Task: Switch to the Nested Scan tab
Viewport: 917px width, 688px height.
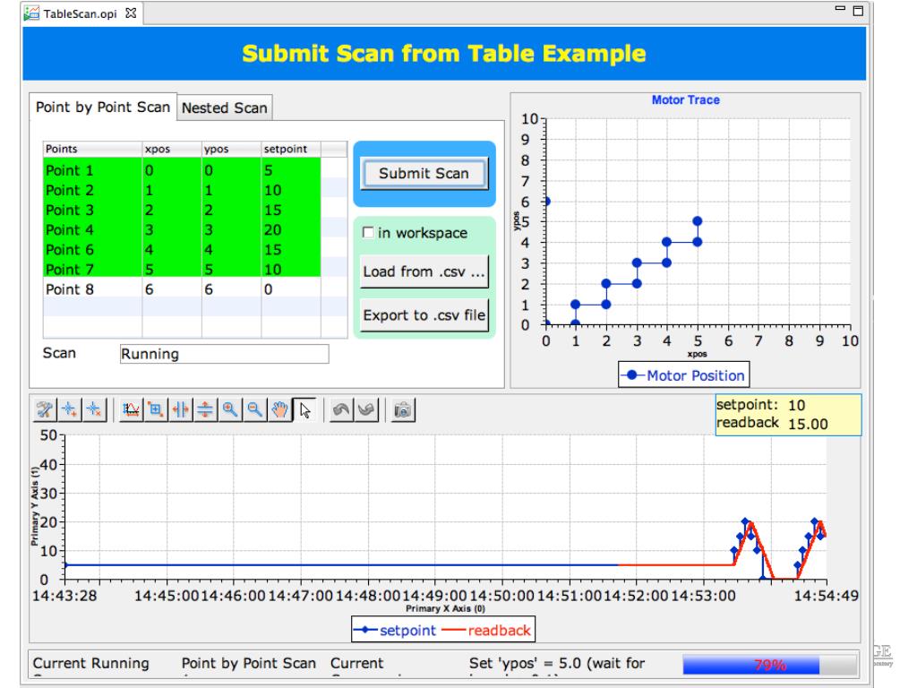Action: [224, 107]
